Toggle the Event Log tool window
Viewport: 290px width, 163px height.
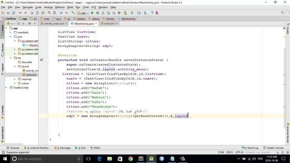(x=250, y=148)
